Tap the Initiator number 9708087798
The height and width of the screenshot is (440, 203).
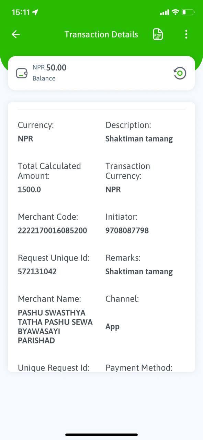(127, 231)
